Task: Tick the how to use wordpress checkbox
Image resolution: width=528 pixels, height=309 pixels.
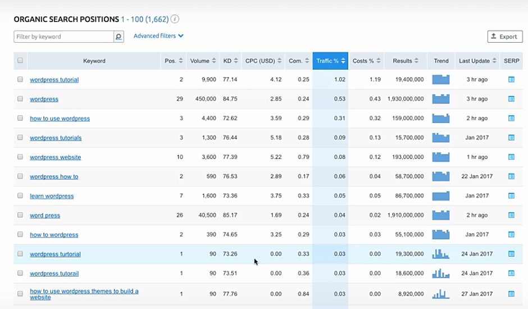Action: click(x=20, y=118)
